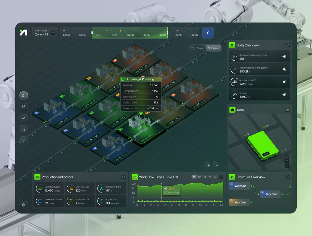This screenshot has height=236, width=312.
Task: Click the 'Cycle Count' row in machine tooltip
Action: pyautogui.click(x=140, y=102)
